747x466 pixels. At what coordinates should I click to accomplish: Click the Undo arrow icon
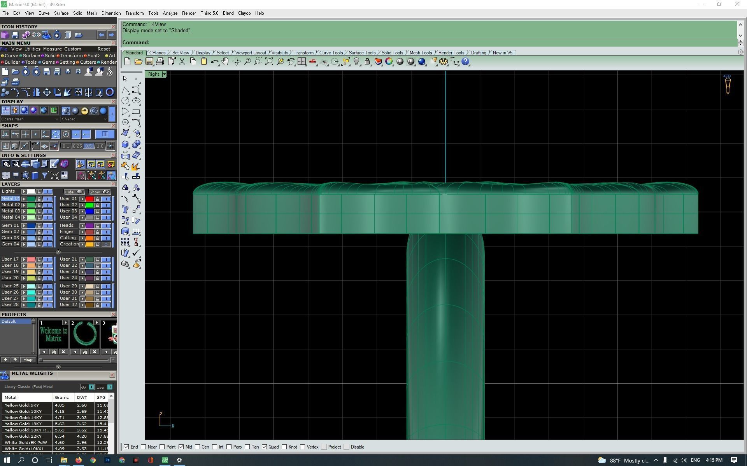(x=214, y=62)
